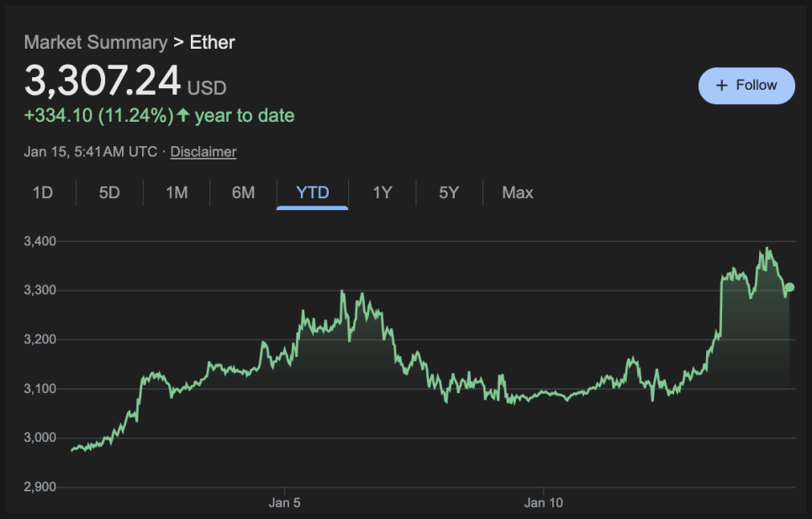
Task: Click the green upward arrow beside year to date
Action: pyautogui.click(x=183, y=115)
